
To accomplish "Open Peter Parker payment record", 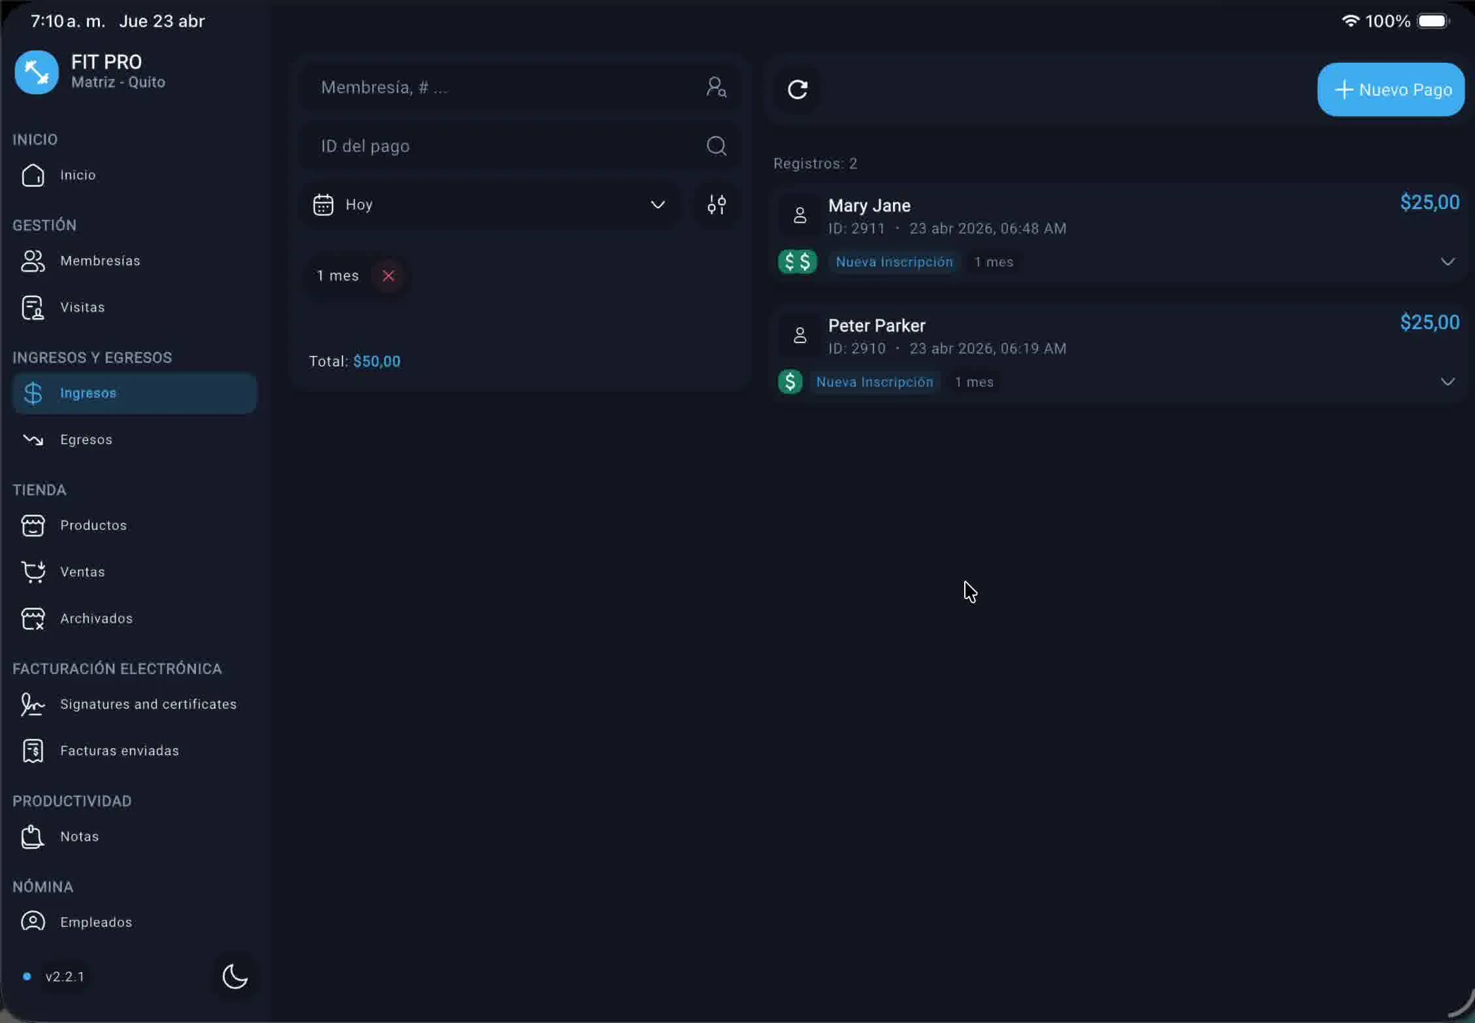I will 1118,353.
